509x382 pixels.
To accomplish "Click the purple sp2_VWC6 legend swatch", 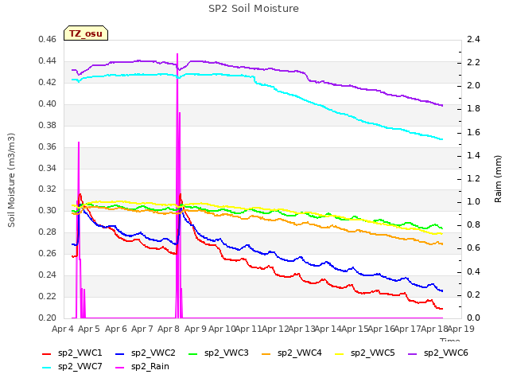I will click(x=413, y=353).
